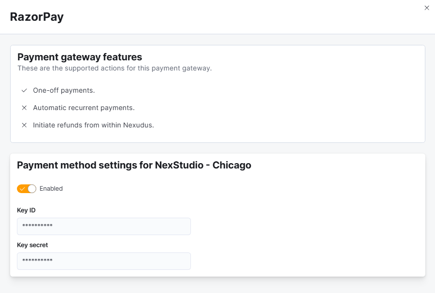Click the 'Key secret' label
This screenshot has height=293, width=435.
[x=32, y=245]
